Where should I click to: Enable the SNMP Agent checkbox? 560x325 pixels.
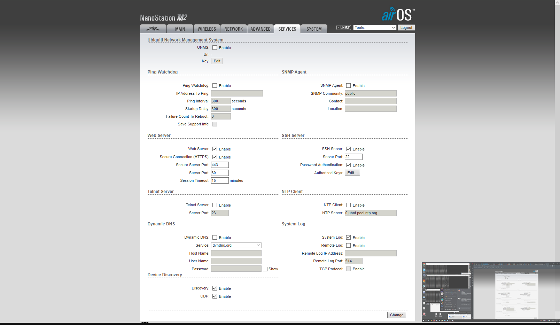coord(348,86)
